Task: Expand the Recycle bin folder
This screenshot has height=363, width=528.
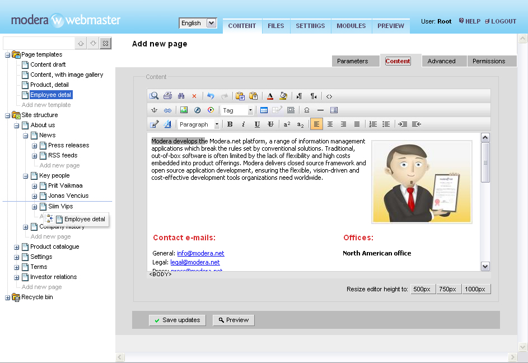Action: [x=7, y=298]
